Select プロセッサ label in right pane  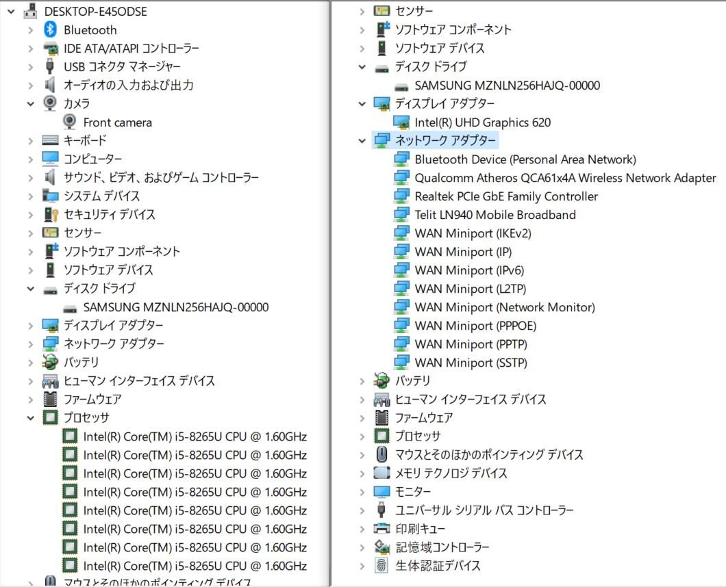418,436
